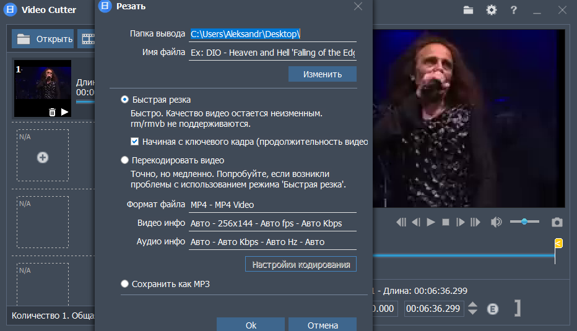Click the filmstrip icon next to Открыть
The height and width of the screenshot is (331, 577).
89,39
